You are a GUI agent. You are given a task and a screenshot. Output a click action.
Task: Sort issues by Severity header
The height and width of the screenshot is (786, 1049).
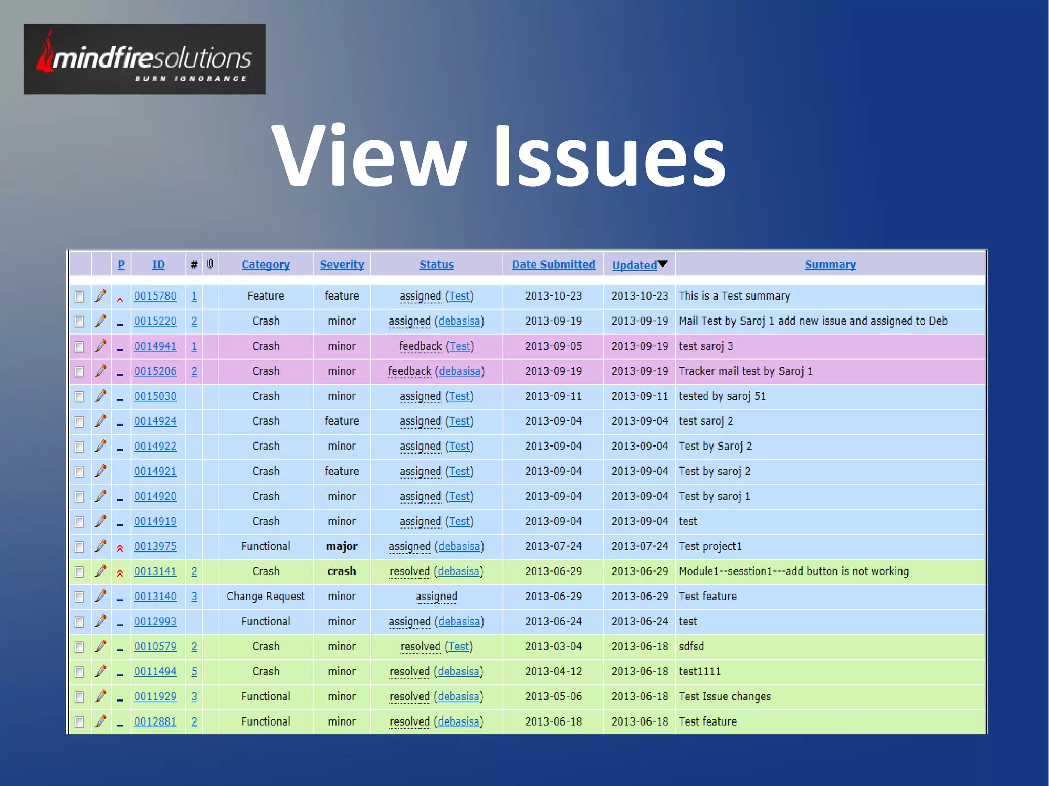(342, 265)
